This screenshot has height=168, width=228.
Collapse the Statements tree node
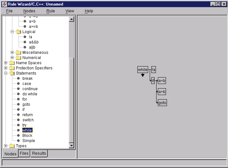pyautogui.click(x=6, y=73)
